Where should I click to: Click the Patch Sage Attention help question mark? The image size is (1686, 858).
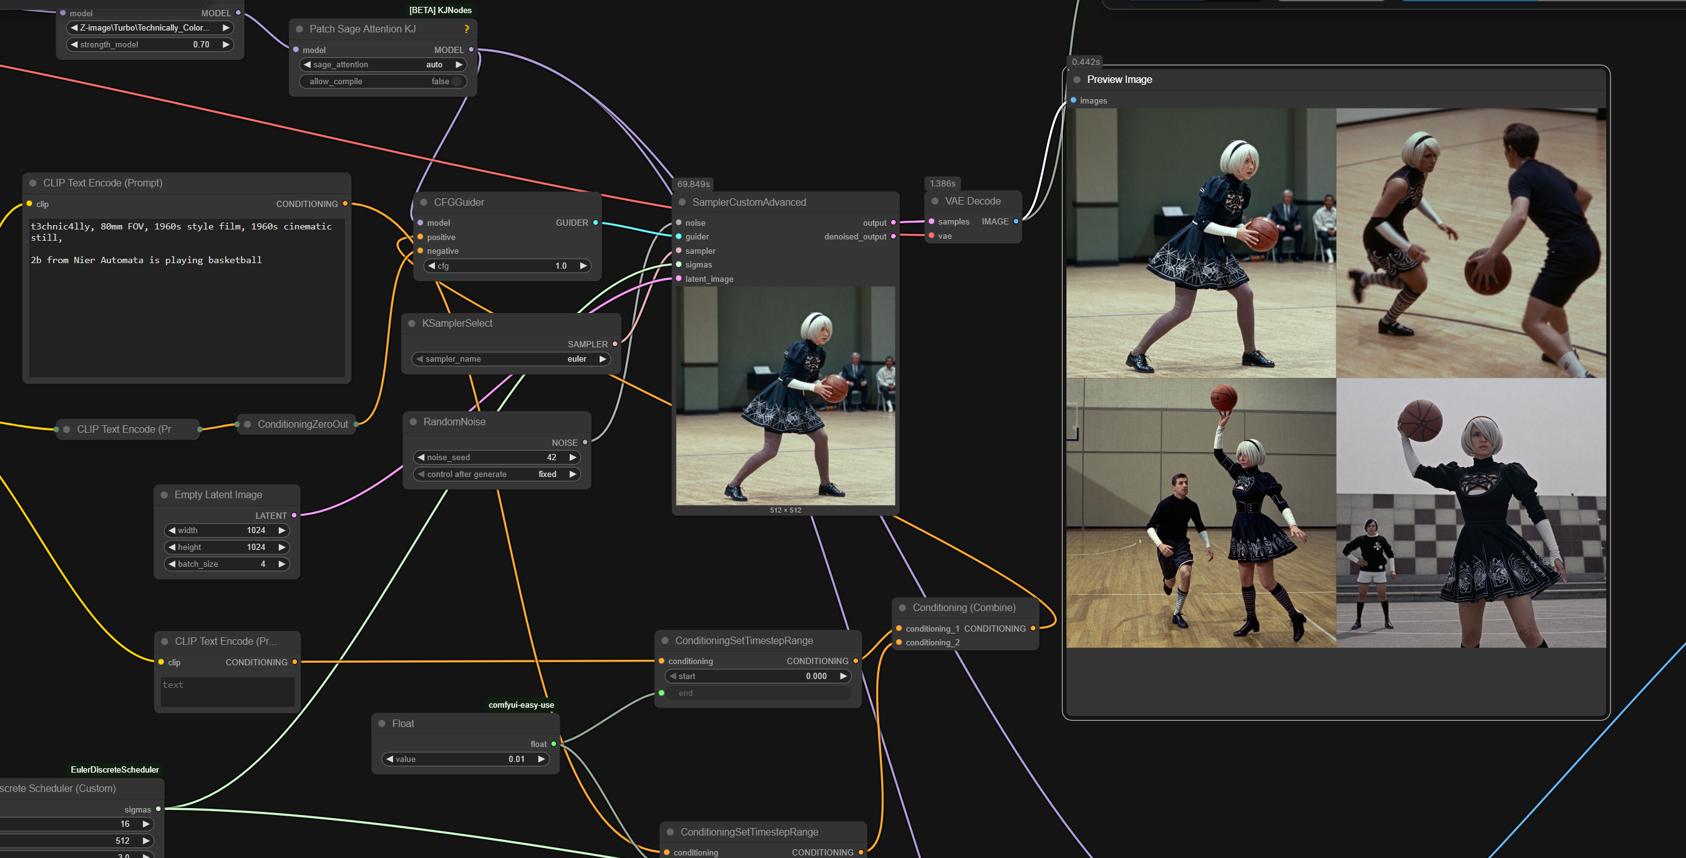click(x=467, y=29)
